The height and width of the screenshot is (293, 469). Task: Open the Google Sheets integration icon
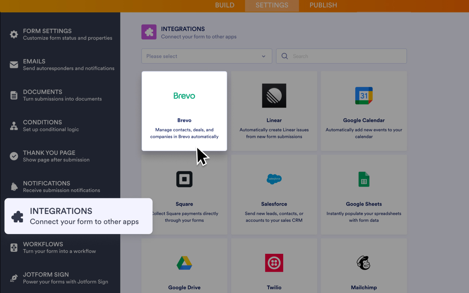click(x=364, y=179)
